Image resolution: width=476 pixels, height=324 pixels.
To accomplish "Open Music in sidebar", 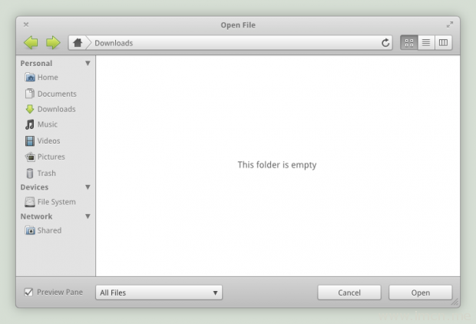I will (x=47, y=124).
